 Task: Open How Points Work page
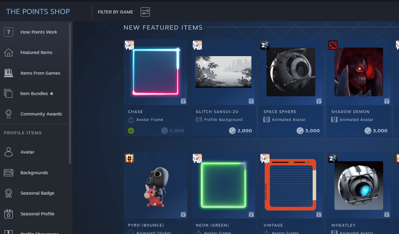point(39,32)
